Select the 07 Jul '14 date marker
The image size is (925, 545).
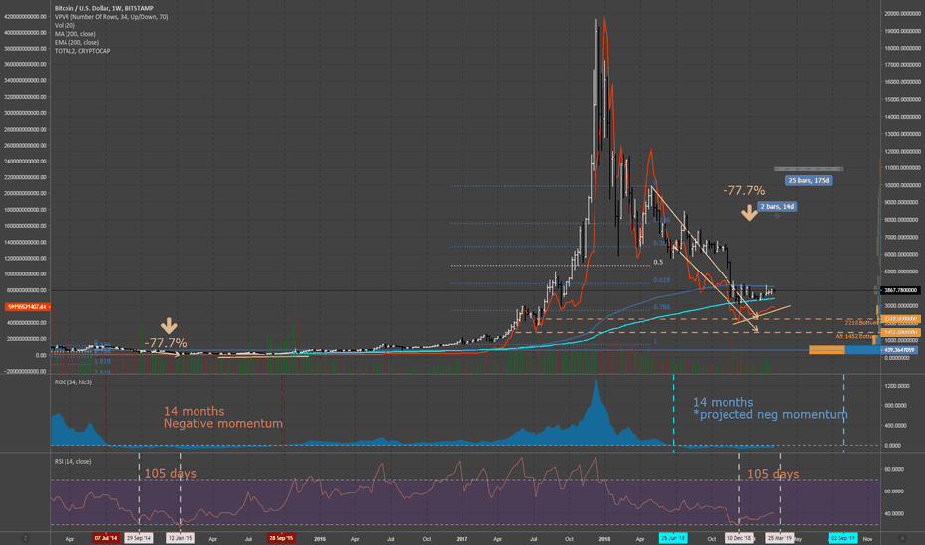click(x=105, y=538)
